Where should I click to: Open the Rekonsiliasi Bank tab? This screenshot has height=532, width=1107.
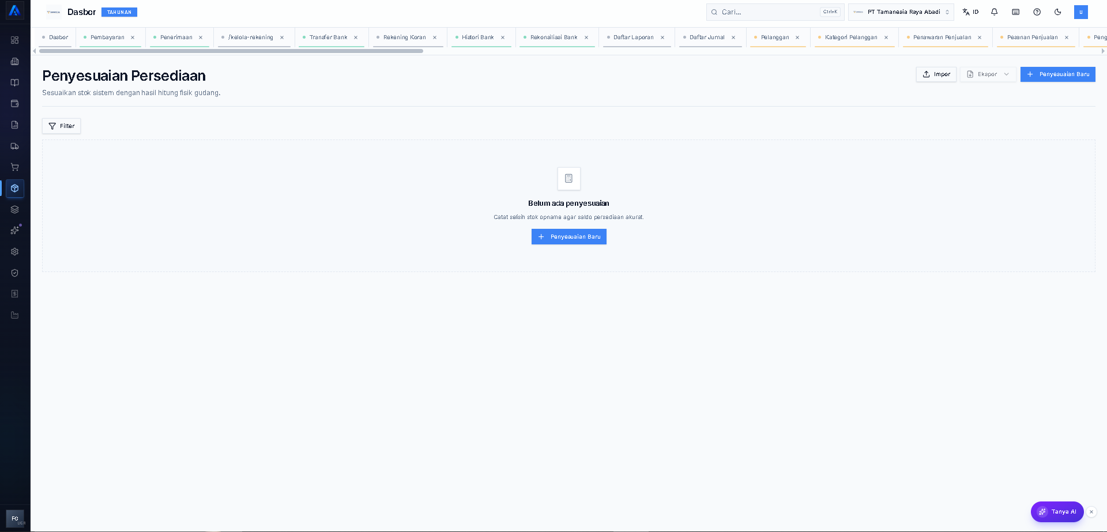[x=553, y=37]
